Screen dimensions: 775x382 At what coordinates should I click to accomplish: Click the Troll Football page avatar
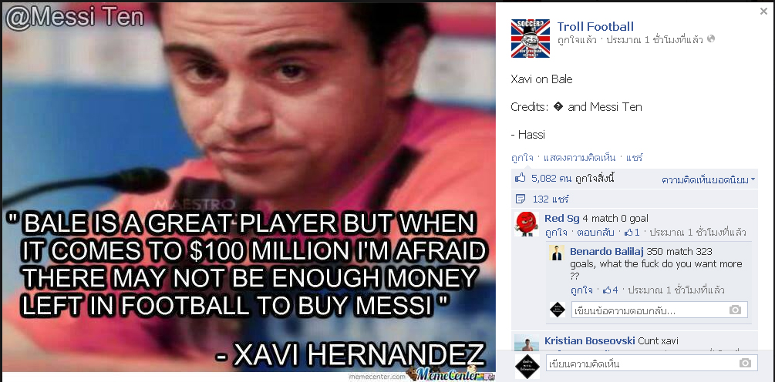(531, 39)
